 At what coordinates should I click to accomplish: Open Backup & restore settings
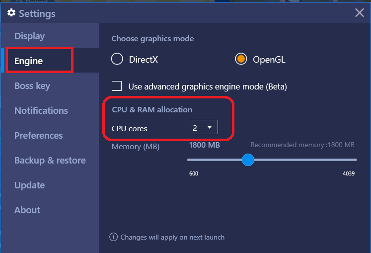50,161
